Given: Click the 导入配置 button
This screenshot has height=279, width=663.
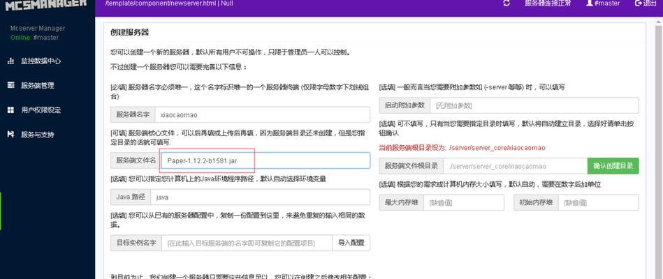Looking at the screenshot, I should pyautogui.click(x=351, y=243).
